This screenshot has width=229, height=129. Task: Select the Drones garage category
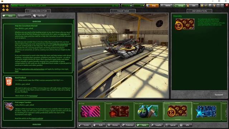point(113,125)
